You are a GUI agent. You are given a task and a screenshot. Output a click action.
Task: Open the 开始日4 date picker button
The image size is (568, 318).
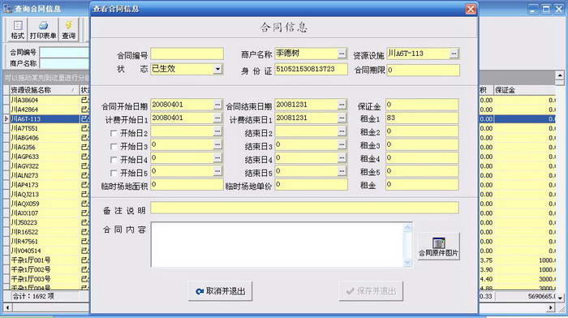point(217,158)
